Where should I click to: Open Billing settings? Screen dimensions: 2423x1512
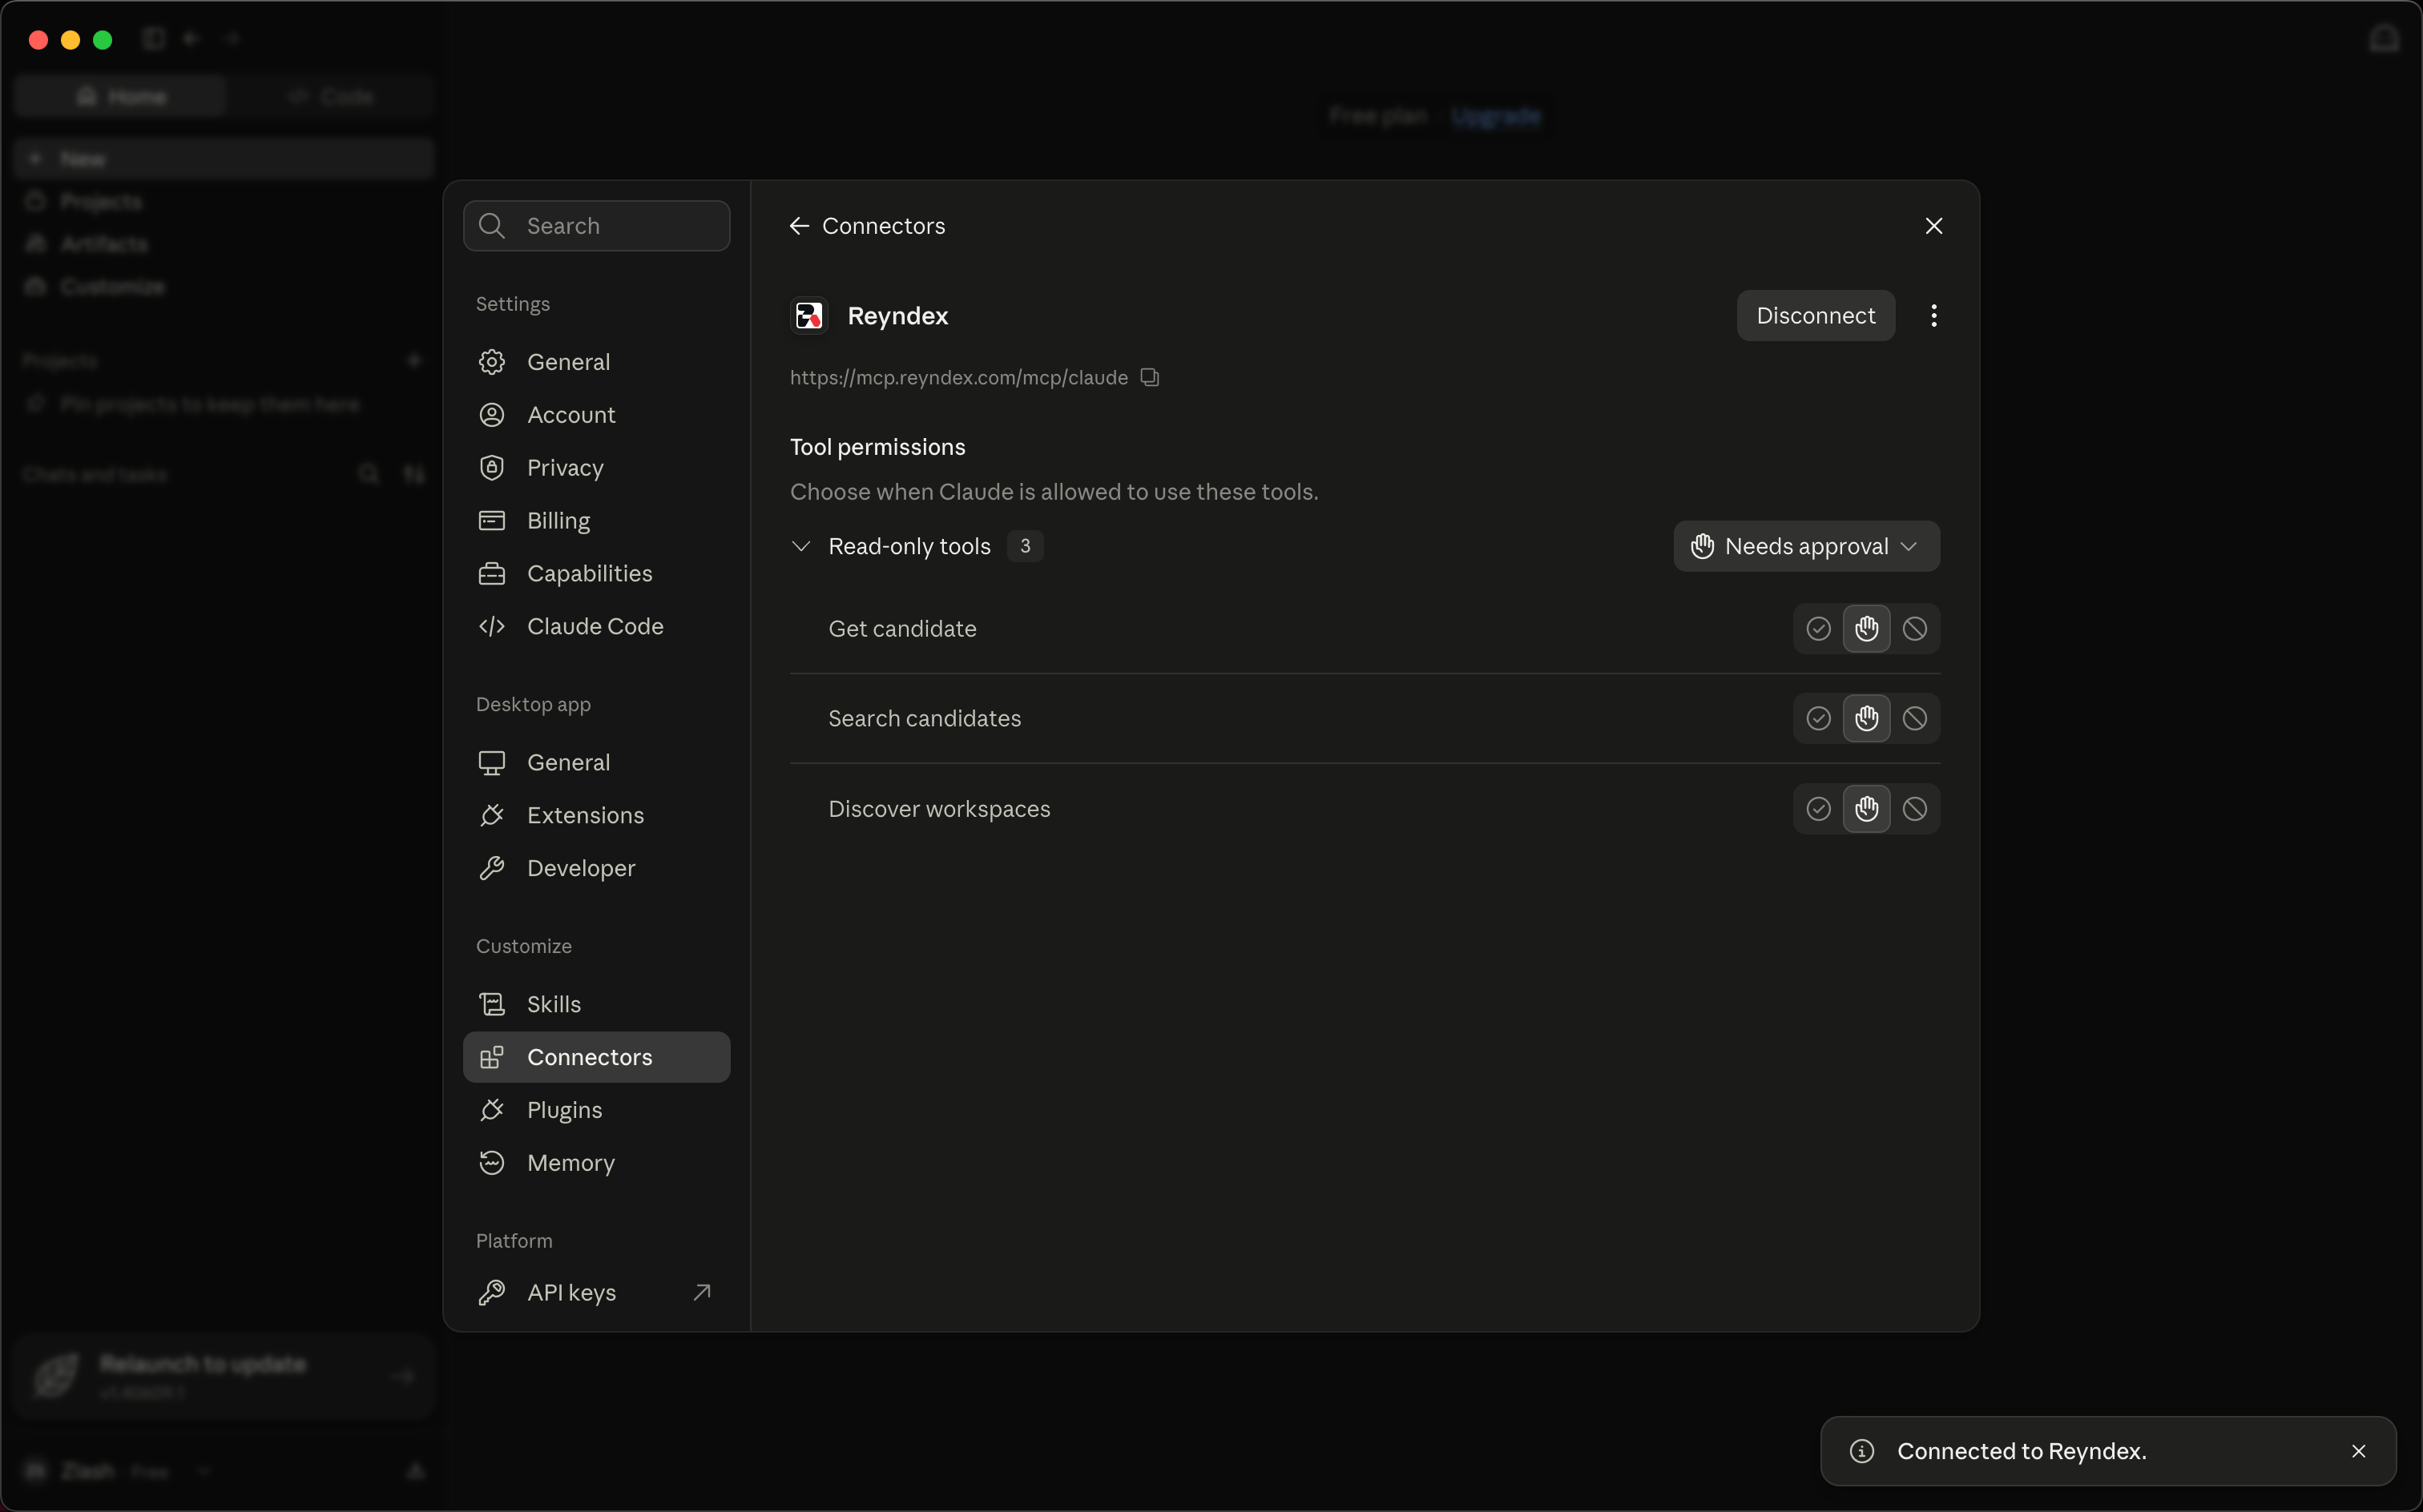(x=596, y=521)
